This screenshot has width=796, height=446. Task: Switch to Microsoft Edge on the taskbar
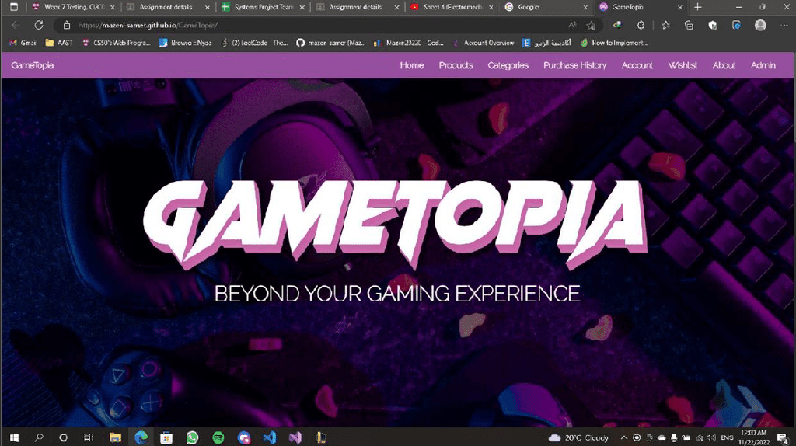coord(141,437)
